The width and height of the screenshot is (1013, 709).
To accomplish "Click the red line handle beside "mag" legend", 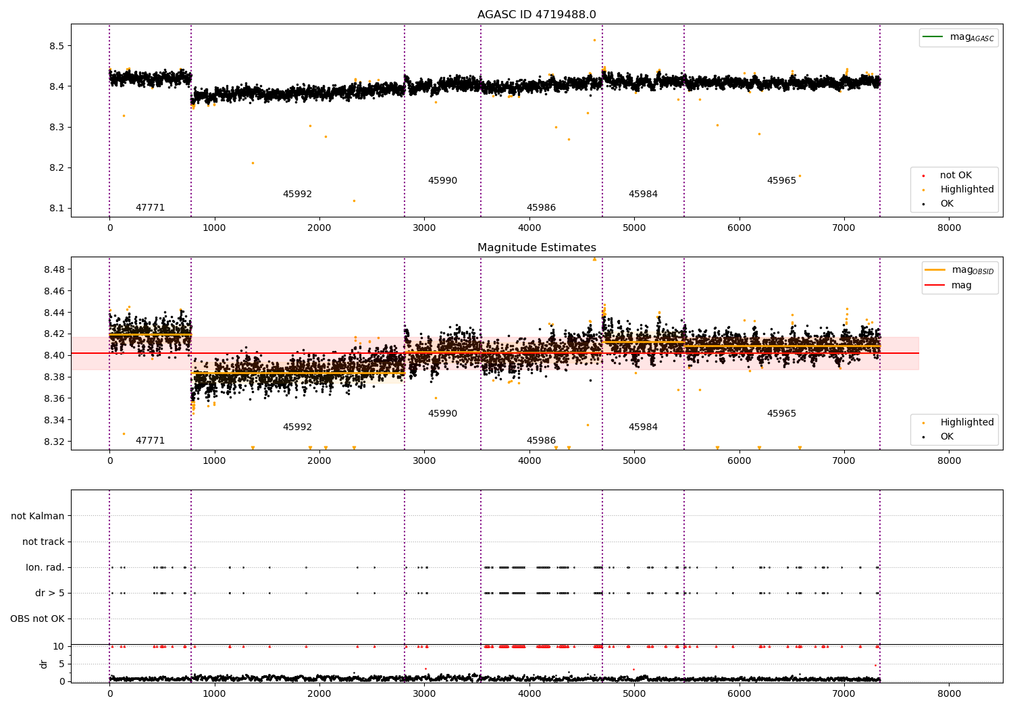I will coord(935,286).
